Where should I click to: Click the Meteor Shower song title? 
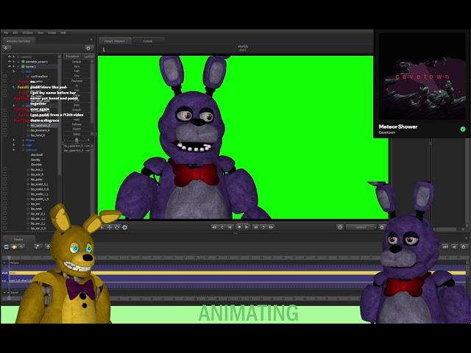click(x=398, y=126)
